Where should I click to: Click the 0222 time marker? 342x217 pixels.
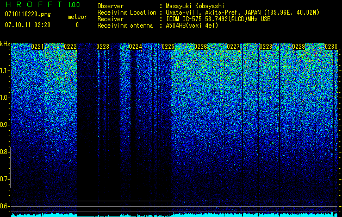point(70,47)
